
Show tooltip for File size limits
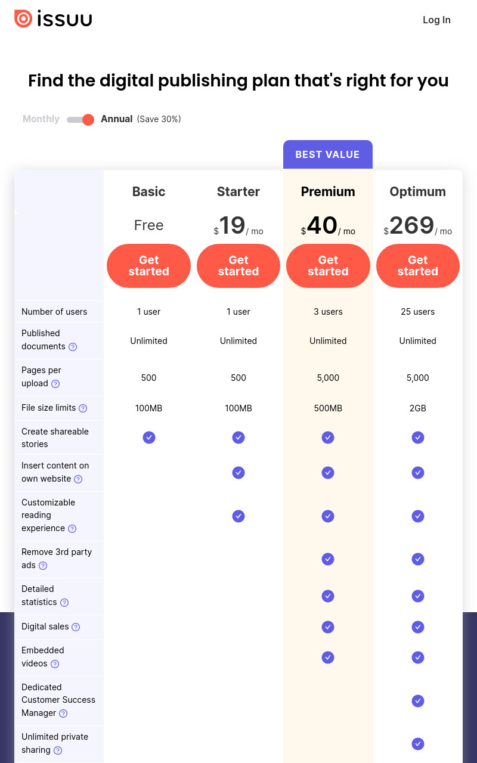[x=83, y=408]
